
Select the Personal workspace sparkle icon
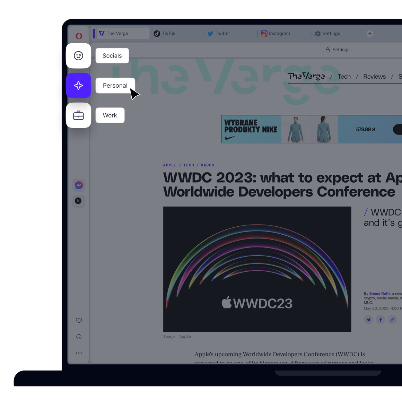click(x=78, y=85)
